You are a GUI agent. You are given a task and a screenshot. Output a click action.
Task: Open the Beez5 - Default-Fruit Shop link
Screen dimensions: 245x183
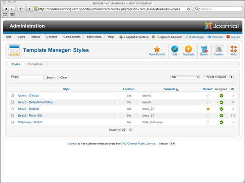pyautogui.click(x=35, y=102)
